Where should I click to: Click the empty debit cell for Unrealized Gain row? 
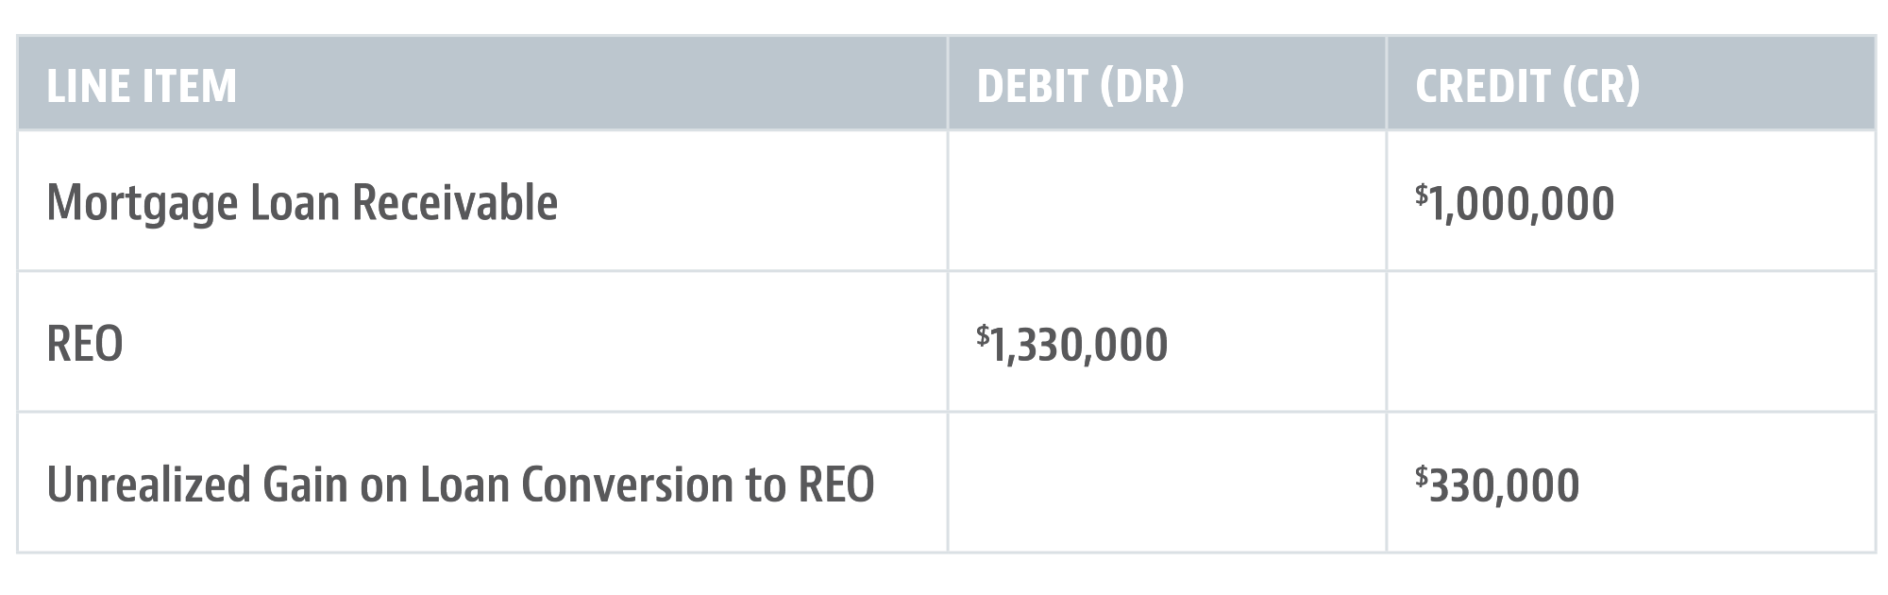click(1166, 483)
